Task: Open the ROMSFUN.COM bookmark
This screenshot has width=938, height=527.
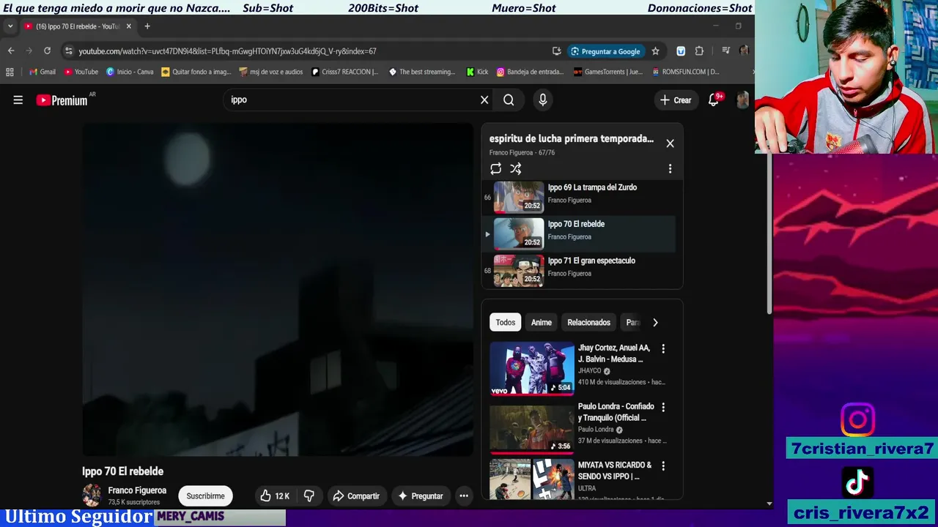Action: [x=685, y=72]
